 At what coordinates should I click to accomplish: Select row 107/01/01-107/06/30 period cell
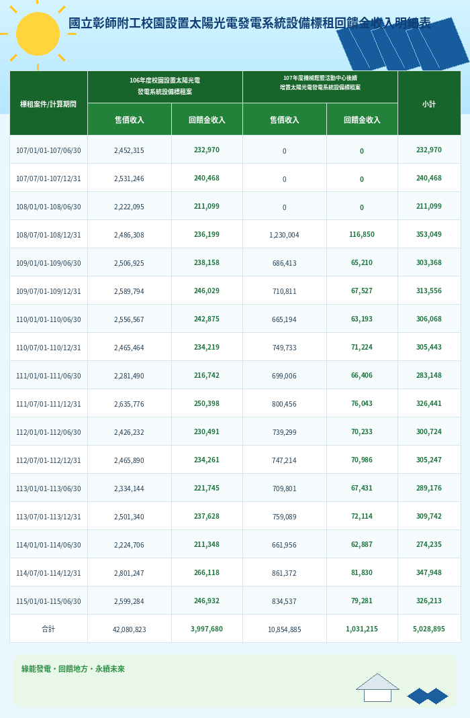click(x=48, y=150)
